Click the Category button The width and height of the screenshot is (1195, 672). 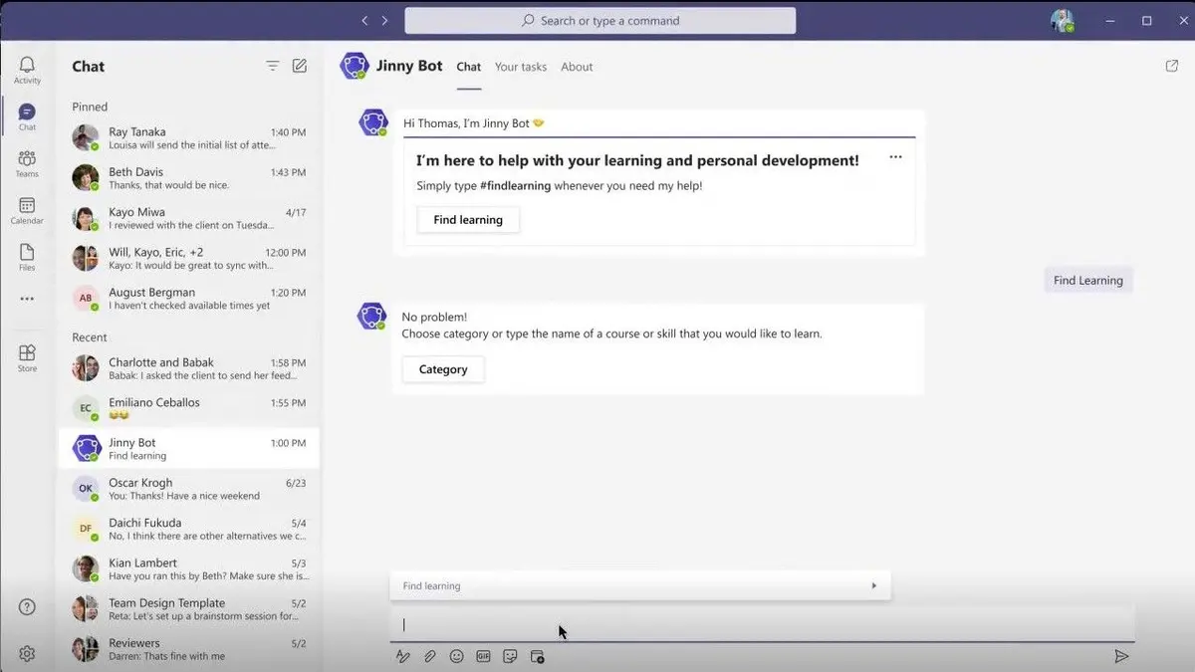coord(443,369)
